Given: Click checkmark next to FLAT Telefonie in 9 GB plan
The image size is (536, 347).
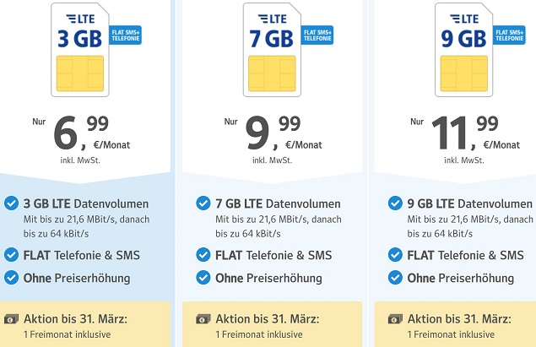Looking at the screenshot, I should (x=395, y=255).
